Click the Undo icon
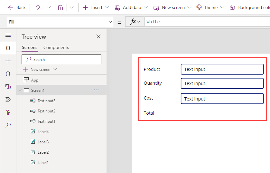Viewport: 270px width, 173px height. (38, 8)
